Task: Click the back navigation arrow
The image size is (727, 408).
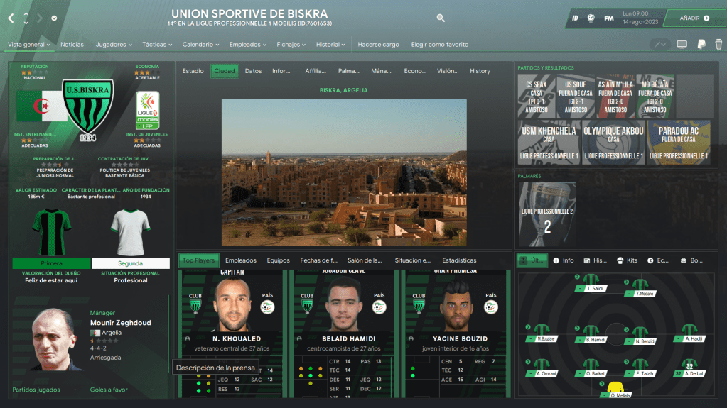Action: [11, 18]
